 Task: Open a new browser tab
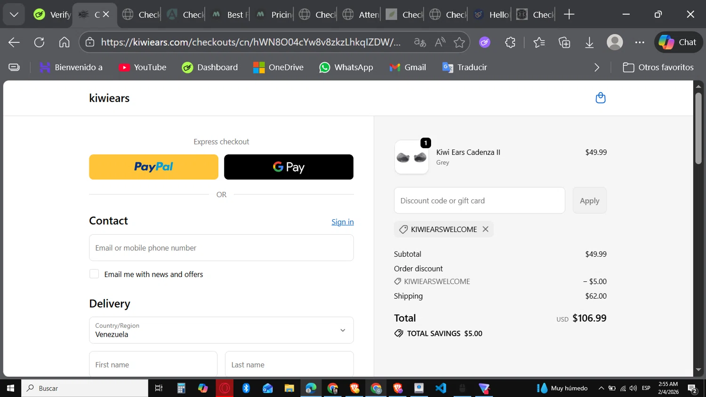click(569, 15)
